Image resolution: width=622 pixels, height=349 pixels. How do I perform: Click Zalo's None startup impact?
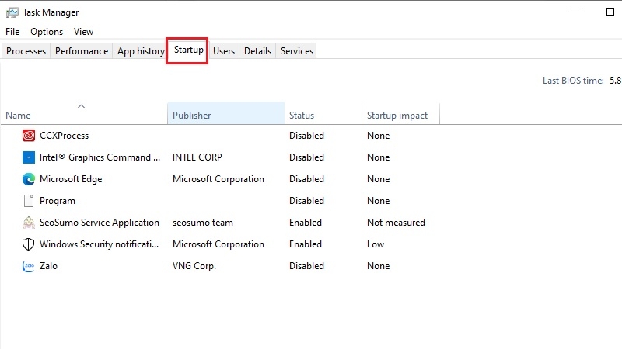(379, 266)
